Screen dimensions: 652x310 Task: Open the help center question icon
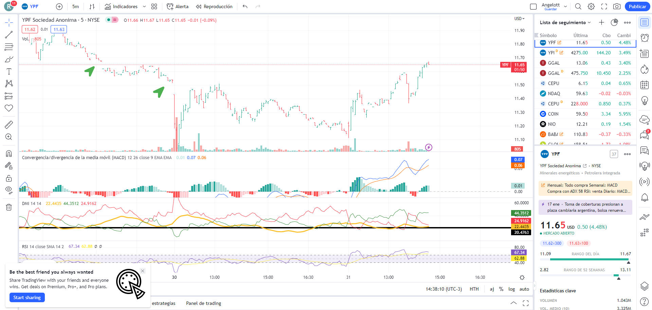click(645, 302)
